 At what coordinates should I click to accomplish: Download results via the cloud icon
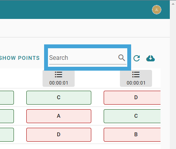[150, 58]
